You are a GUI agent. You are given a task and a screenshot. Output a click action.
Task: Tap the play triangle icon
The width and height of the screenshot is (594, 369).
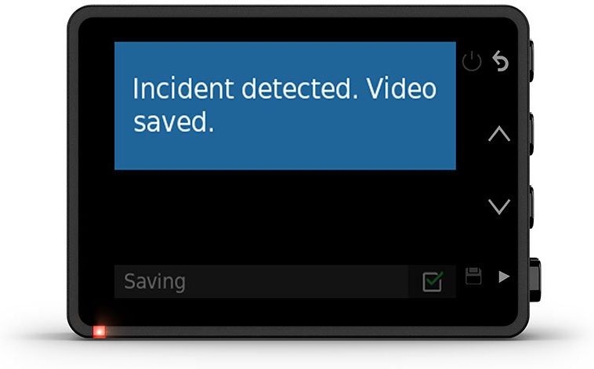click(503, 277)
